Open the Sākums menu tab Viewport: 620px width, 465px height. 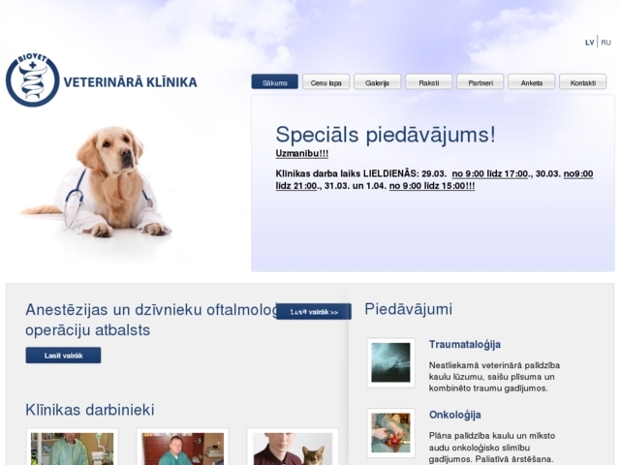[x=275, y=82]
